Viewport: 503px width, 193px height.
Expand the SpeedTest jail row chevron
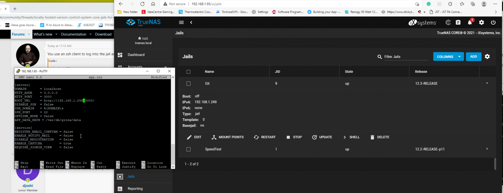(487, 149)
